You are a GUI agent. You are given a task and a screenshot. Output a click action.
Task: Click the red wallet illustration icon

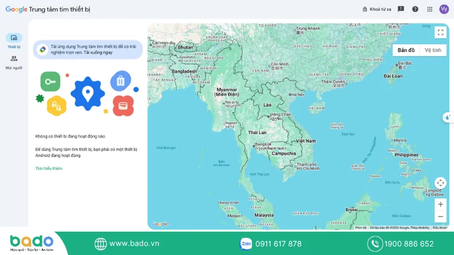pos(123,106)
